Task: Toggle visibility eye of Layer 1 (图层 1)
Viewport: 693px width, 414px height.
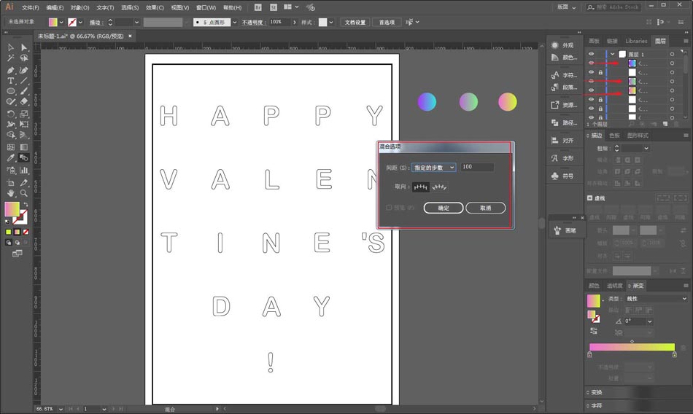Action: pyautogui.click(x=591, y=54)
